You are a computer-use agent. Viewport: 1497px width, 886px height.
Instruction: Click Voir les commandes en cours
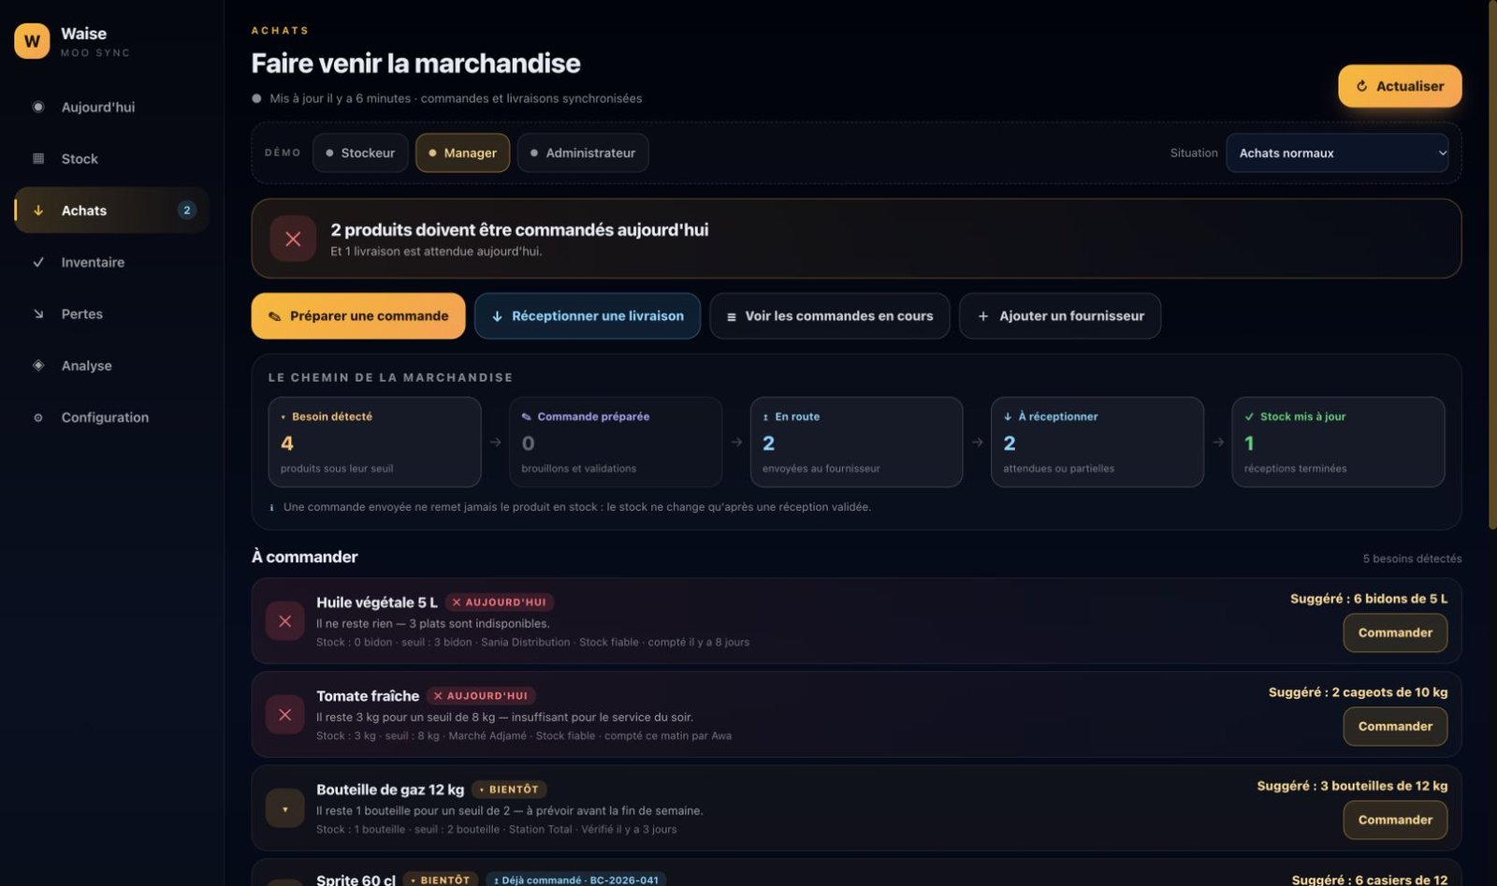click(830, 316)
